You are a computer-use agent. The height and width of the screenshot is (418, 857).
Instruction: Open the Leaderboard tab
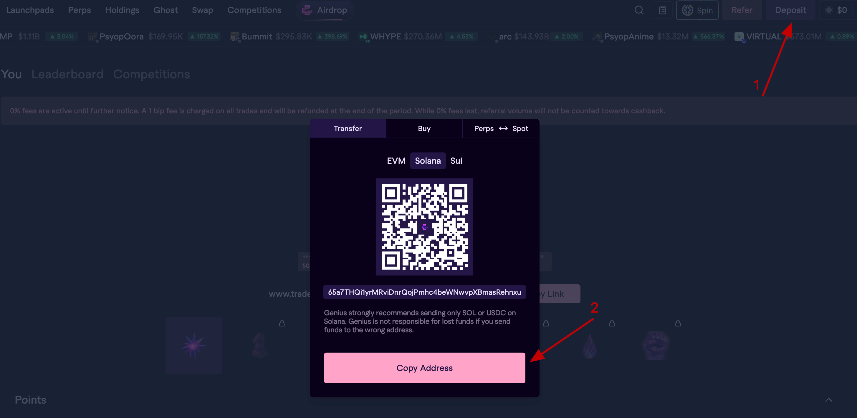tap(67, 74)
